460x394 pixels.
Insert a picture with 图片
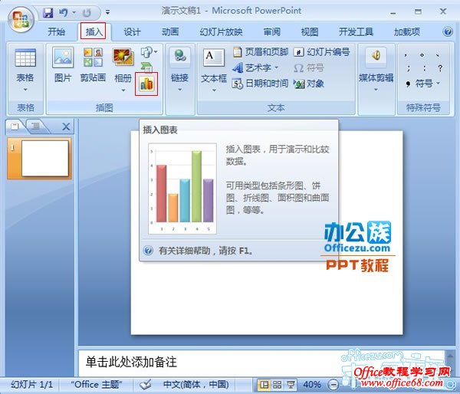point(63,64)
